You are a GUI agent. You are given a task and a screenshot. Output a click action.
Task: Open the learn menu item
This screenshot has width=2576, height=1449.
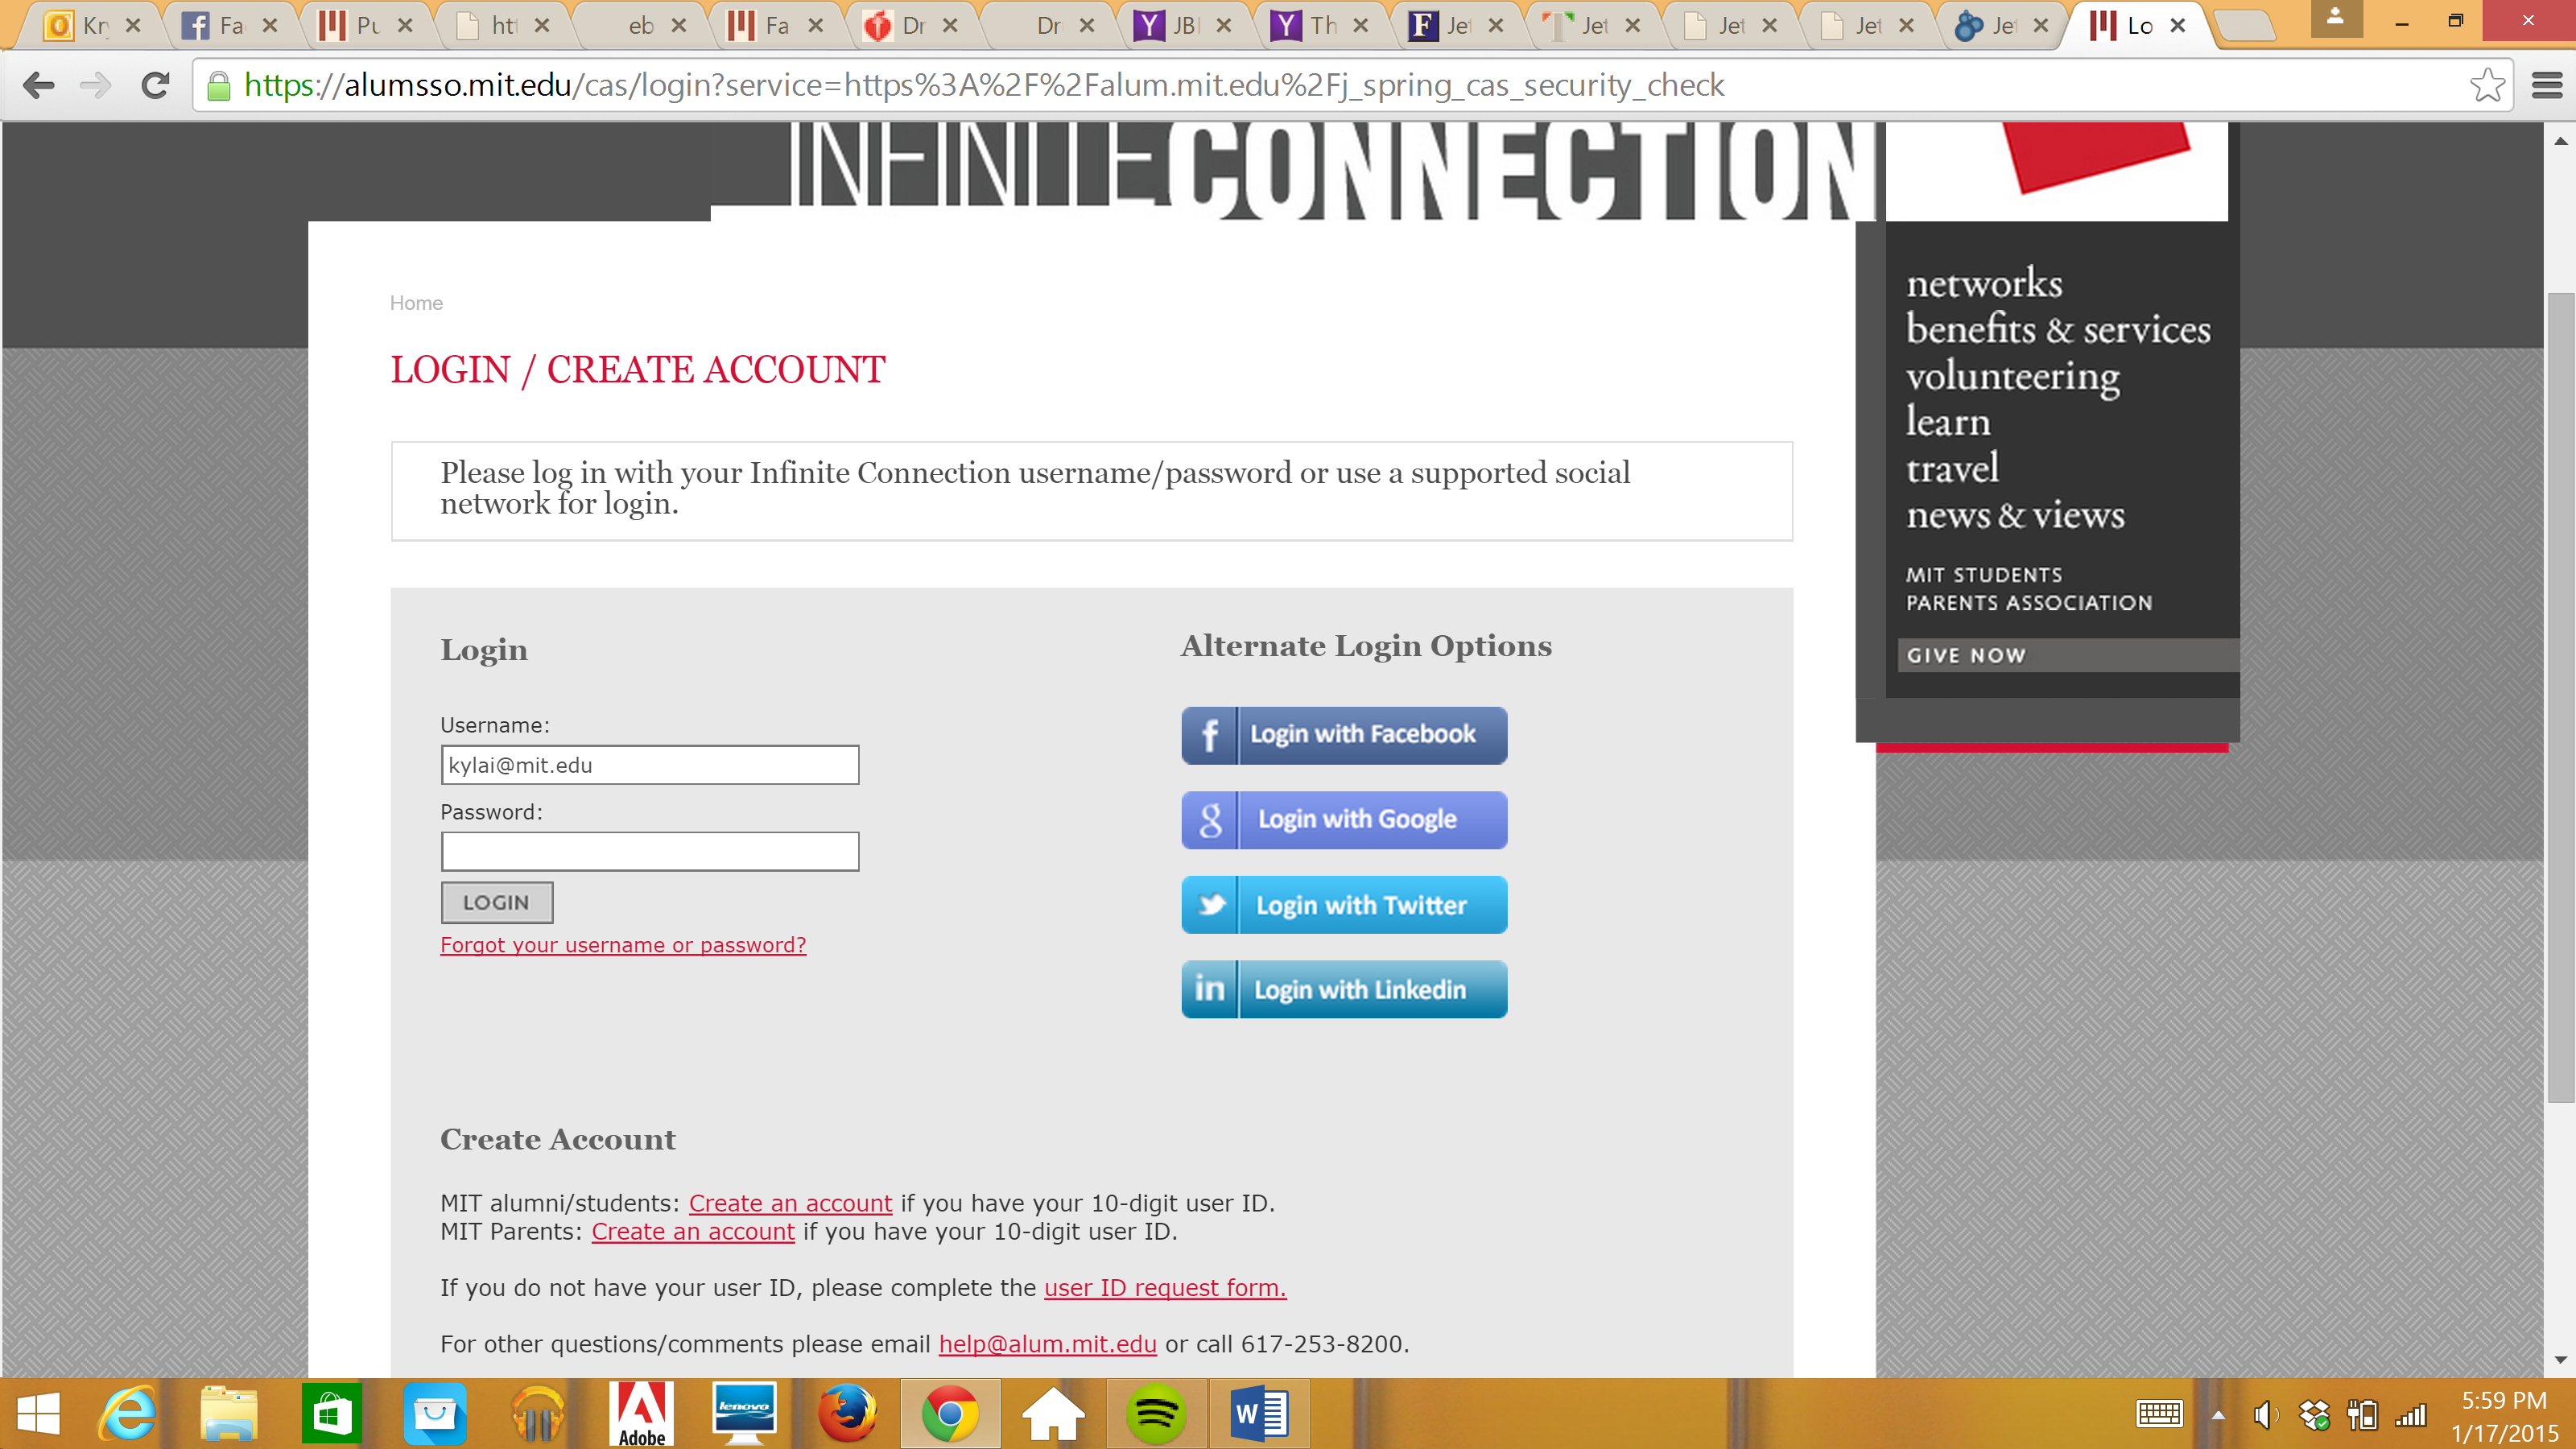click(1948, 422)
